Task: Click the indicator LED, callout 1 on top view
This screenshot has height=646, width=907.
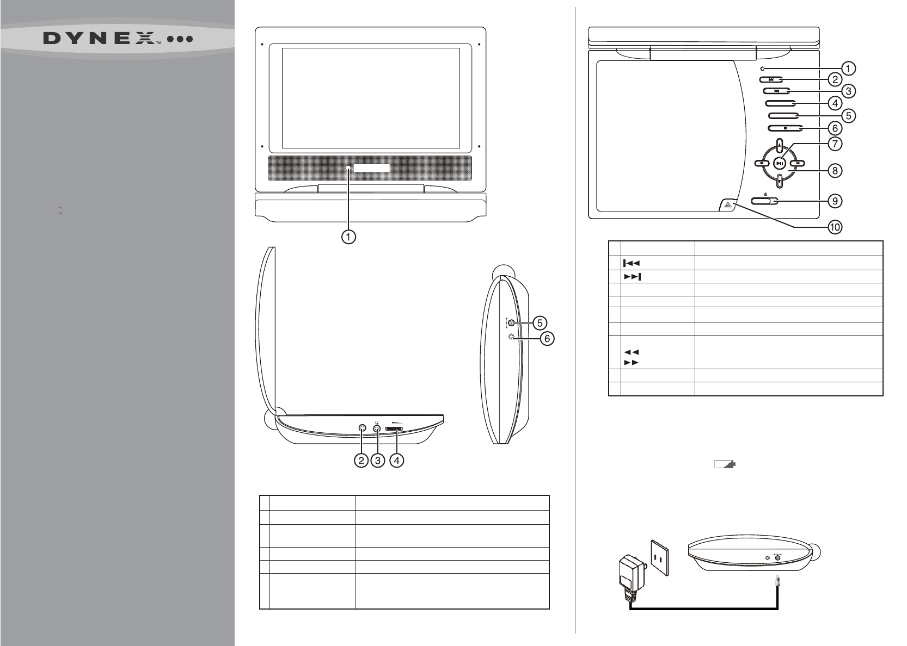Action: [x=763, y=69]
